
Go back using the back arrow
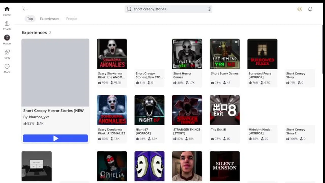click(x=25, y=9)
